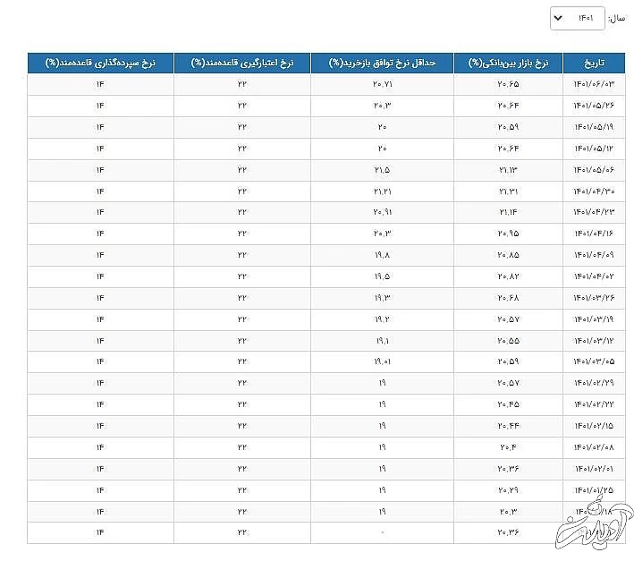The image size is (634, 561).
Task: Select the repo rate value 21.21
Action: (x=382, y=191)
